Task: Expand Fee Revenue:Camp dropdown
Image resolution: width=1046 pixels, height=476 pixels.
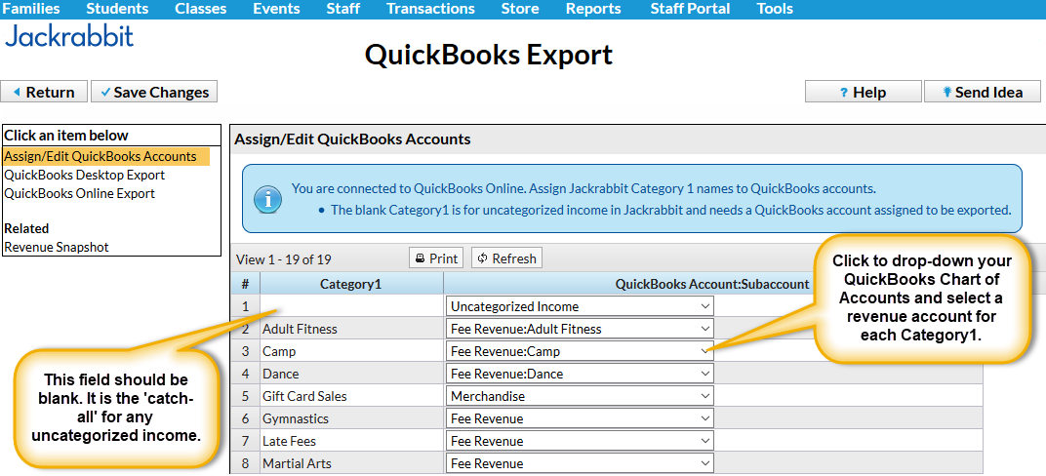Action: pos(580,351)
